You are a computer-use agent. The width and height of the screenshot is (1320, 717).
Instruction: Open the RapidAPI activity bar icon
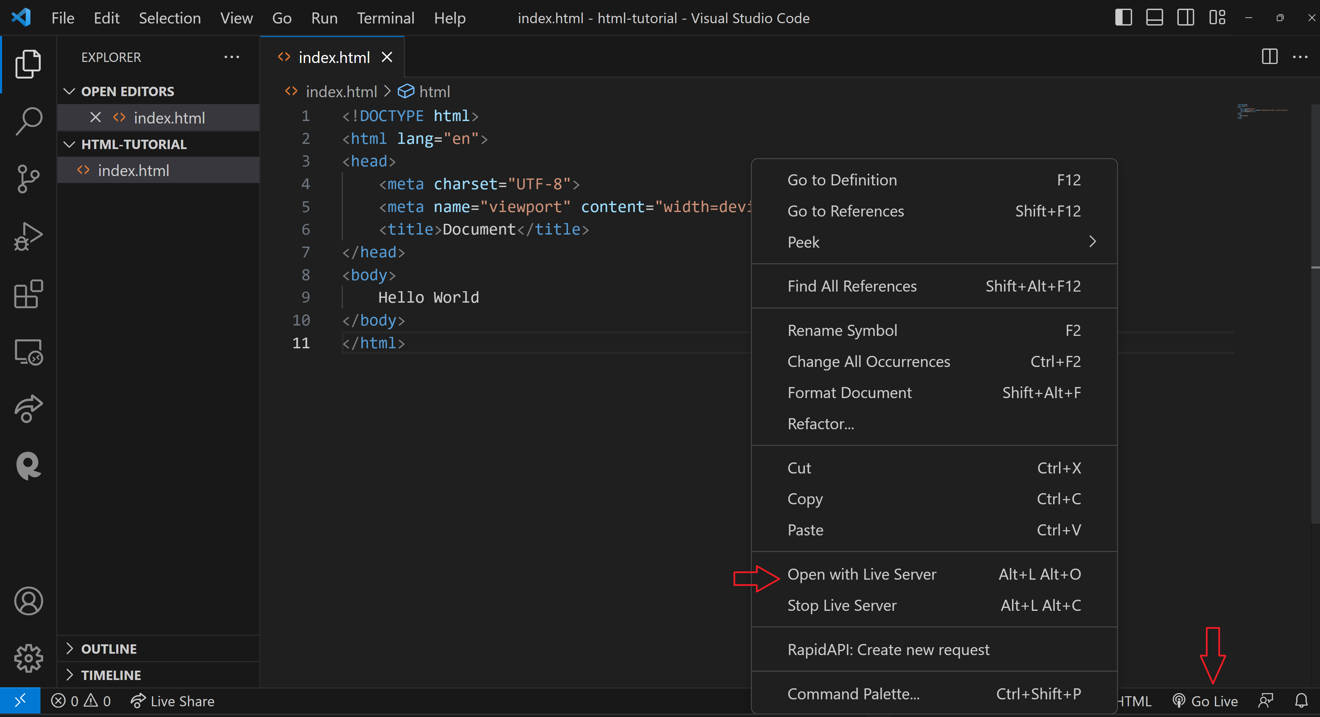pos(28,466)
